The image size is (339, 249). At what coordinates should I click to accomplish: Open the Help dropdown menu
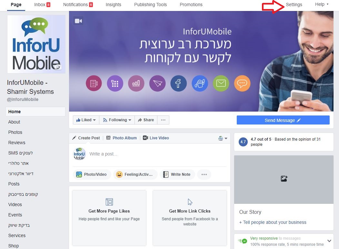pos(322,4)
